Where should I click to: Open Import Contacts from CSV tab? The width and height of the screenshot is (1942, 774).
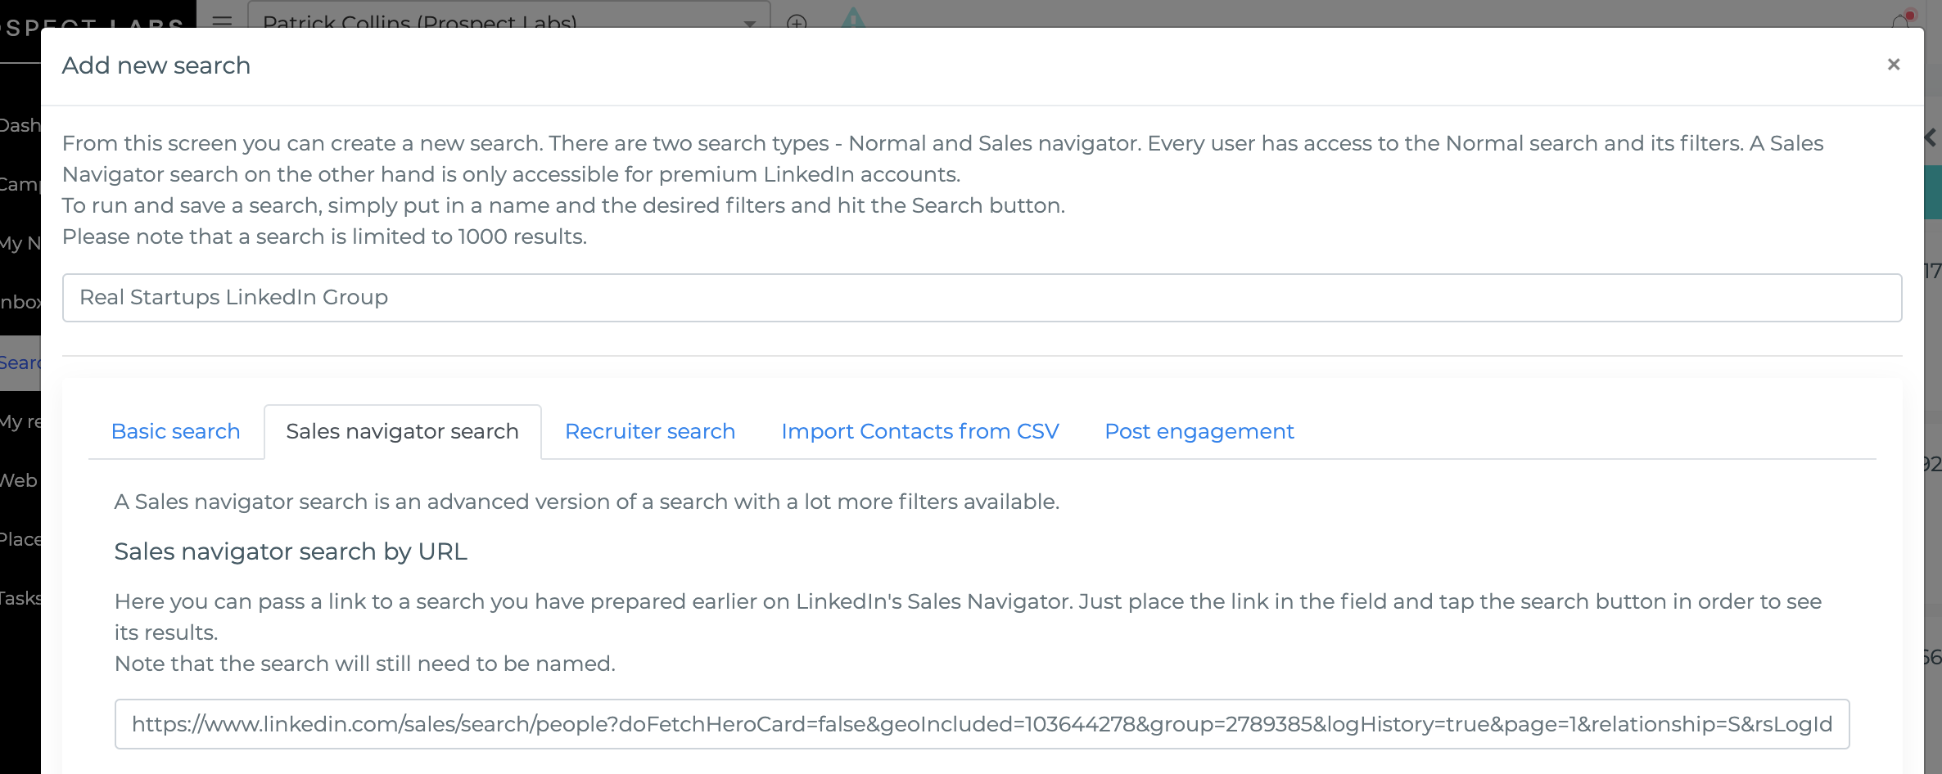[920, 431]
